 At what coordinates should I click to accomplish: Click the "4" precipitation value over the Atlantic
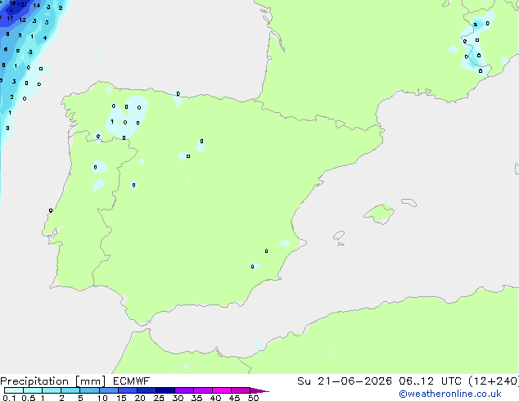pyautogui.click(x=45, y=38)
